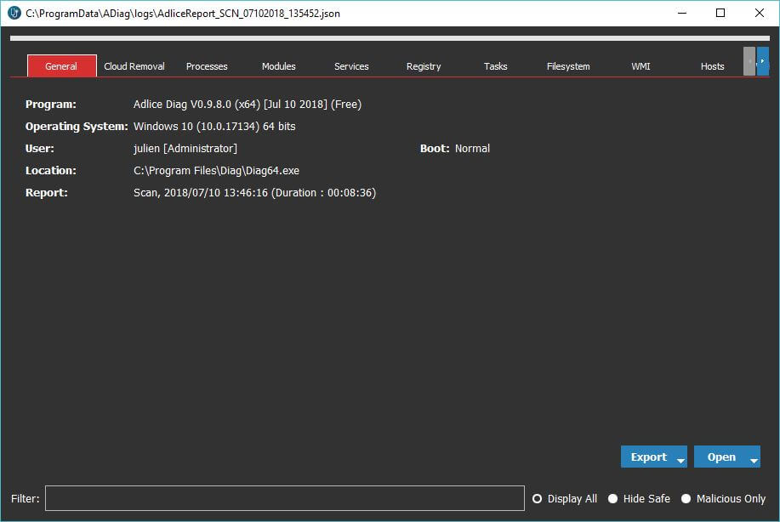Choose the Malicious Only radio button
This screenshot has width=780, height=522.
click(686, 499)
